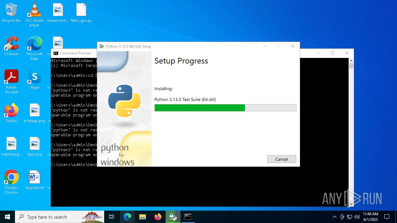This screenshot has height=223, width=397.
Task: Click the 'Setup Progress' heading
Action: click(x=181, y=61)
